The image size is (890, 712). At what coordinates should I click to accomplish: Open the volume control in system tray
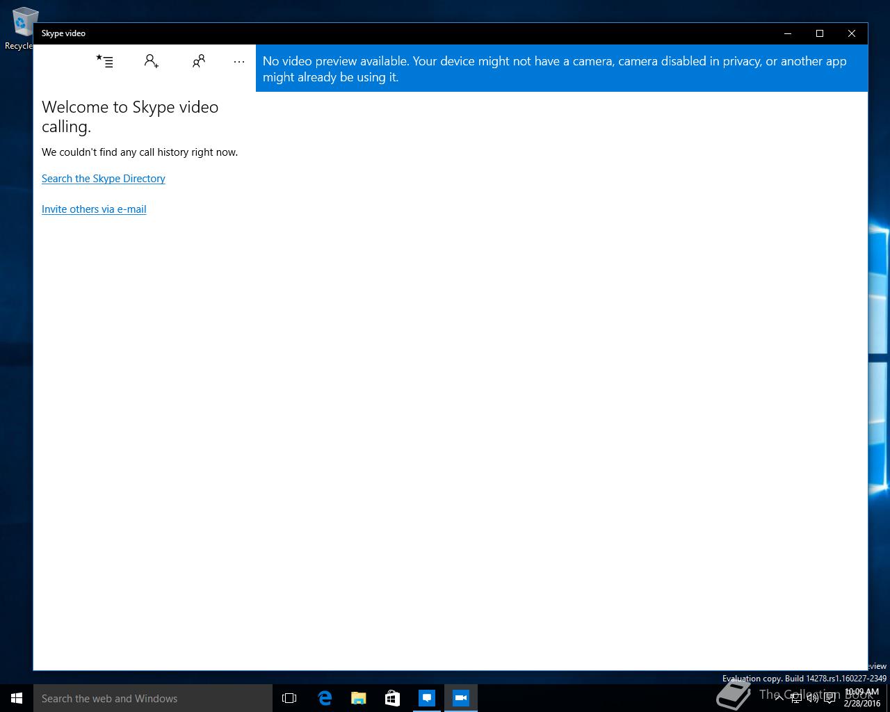(812, 698)
